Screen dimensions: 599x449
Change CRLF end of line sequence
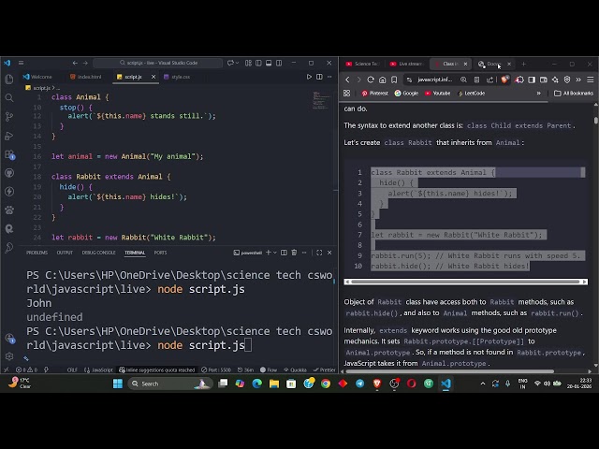click(72, 369)
